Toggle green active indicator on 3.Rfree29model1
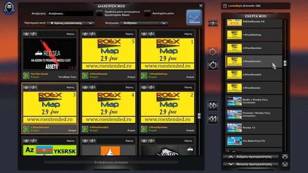This screenshot has height=173, width=308. (26, 129)
